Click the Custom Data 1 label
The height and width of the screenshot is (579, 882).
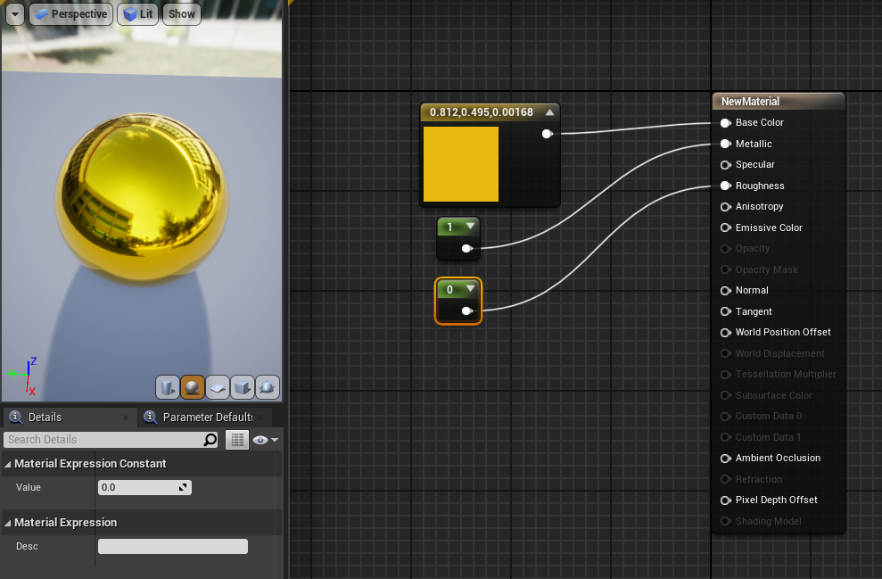coord(768,437)
